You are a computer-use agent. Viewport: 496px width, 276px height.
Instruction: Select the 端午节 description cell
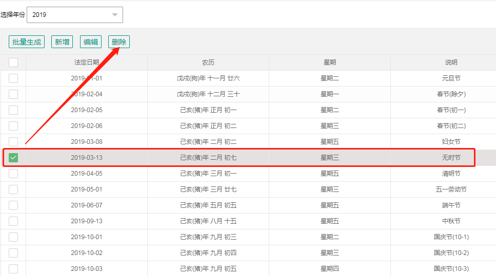tap(451, 205)
